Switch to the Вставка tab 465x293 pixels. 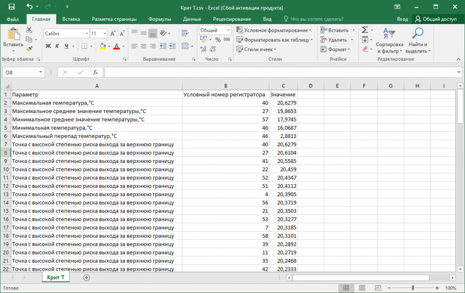[71, 19]
